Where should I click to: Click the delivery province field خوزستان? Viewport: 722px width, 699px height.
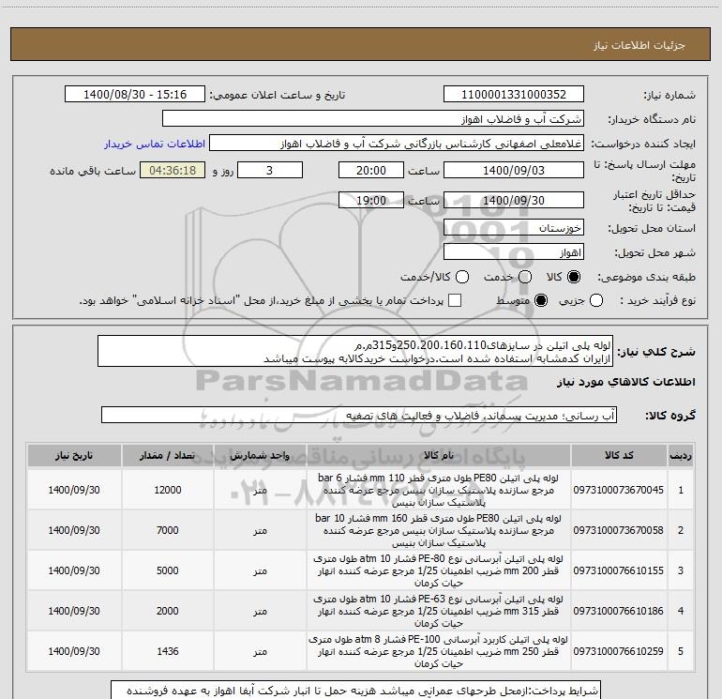(x=514, y=228)
